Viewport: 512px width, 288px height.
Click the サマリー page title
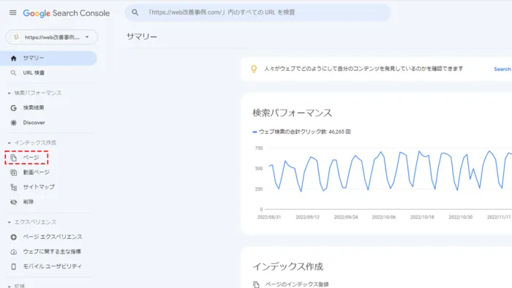click(142, 37)
